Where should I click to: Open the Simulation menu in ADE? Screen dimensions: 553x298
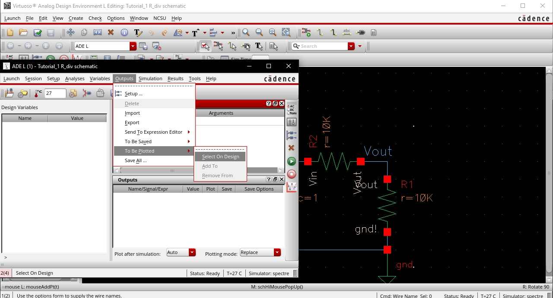150,78
